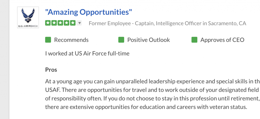Viewport: 260px width, 119px height.
Task: Click the green Approves of CEO square
Action: [194, 40]
